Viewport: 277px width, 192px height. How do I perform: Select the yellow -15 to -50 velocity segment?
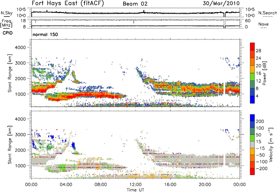click(x=252, y=151)
